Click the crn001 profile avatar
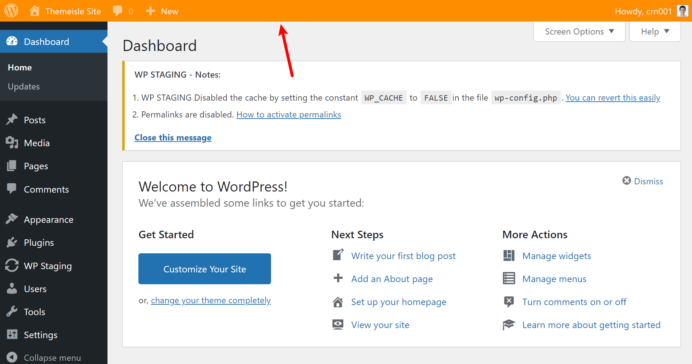 (x=682, y=11)
